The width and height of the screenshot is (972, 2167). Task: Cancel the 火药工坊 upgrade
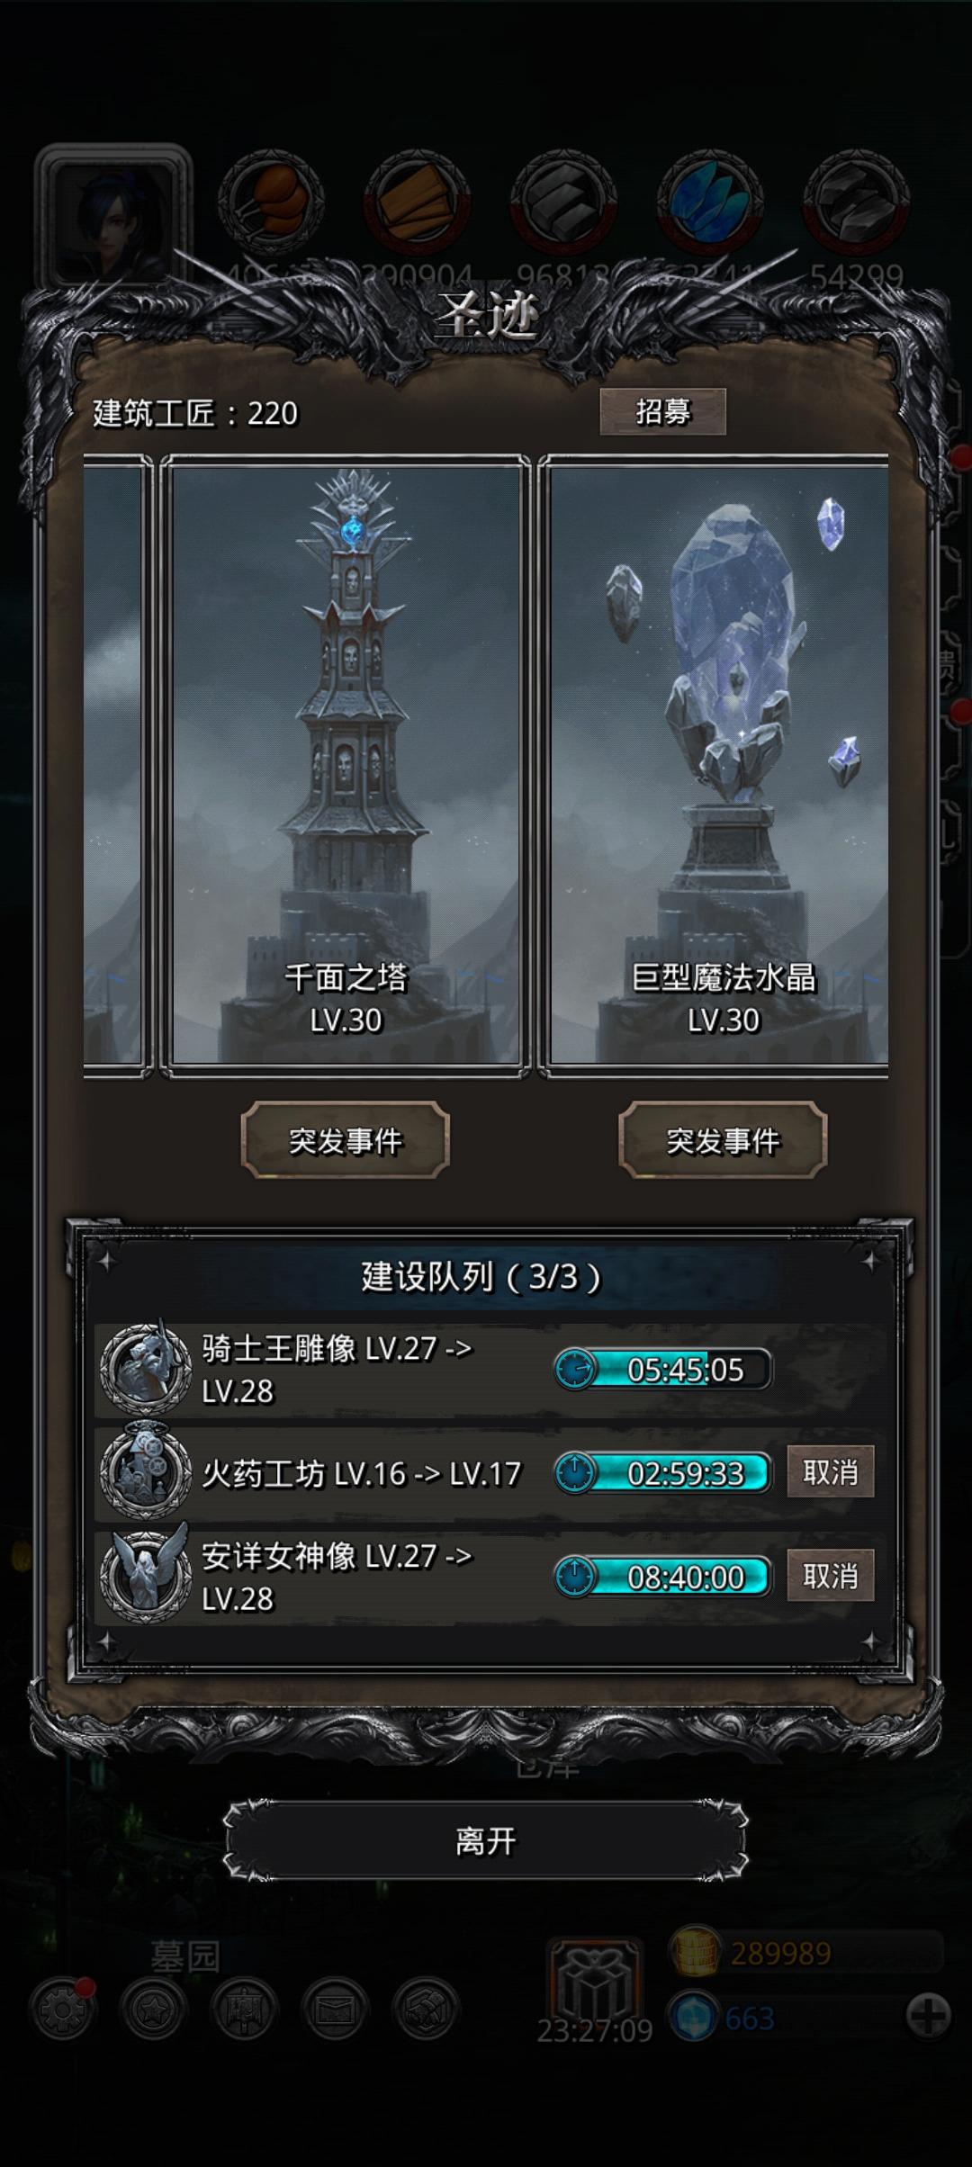tap(830, 1472)
